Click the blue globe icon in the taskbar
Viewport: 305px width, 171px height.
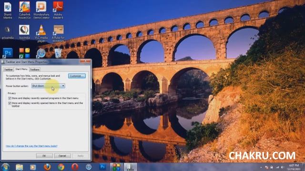coord(89,167)
